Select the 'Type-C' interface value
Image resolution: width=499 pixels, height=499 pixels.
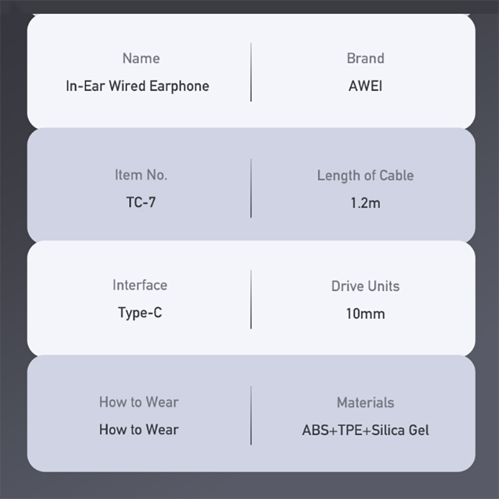pyautogui.click(x=140, y=312)
